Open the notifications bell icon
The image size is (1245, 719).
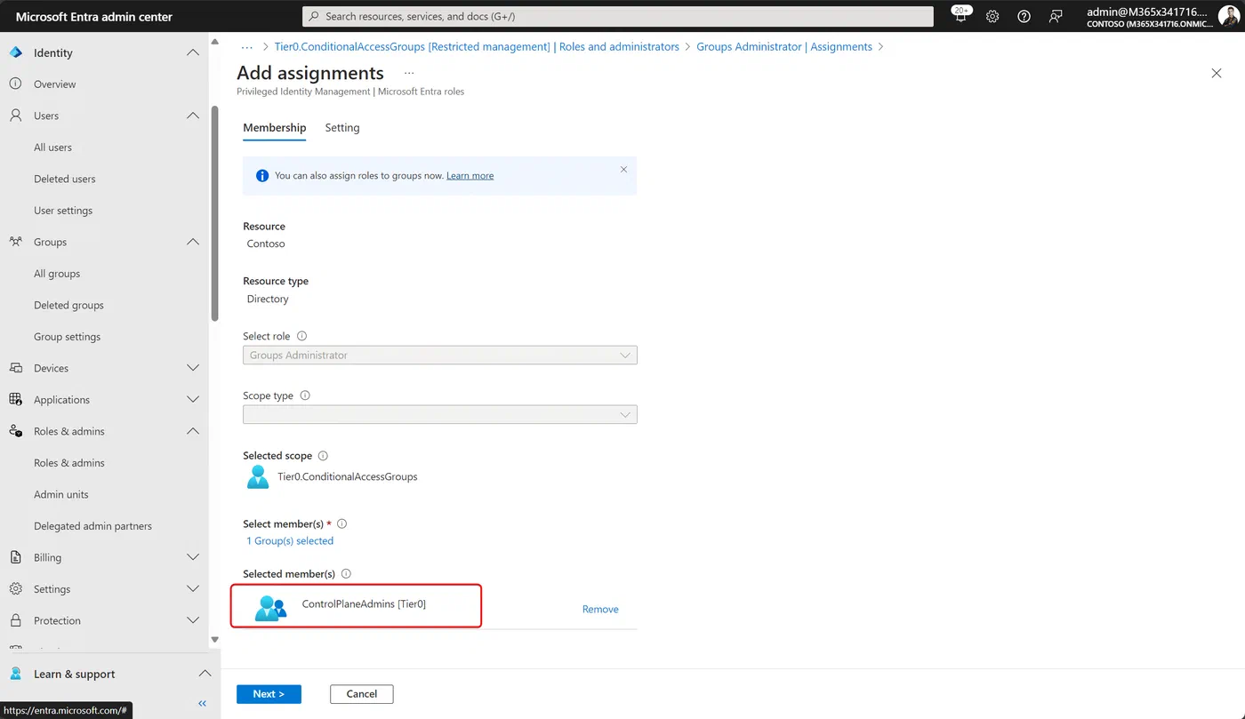pyautogui.click(x=960, y=16)
